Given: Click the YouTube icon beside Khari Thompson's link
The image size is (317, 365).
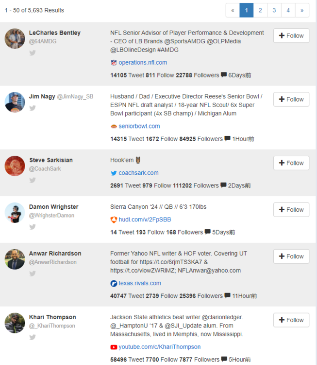Looking at the screenshot, I should (x=114, y=347).
